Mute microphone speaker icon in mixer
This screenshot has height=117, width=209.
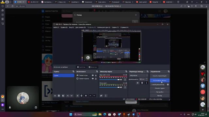121,87
